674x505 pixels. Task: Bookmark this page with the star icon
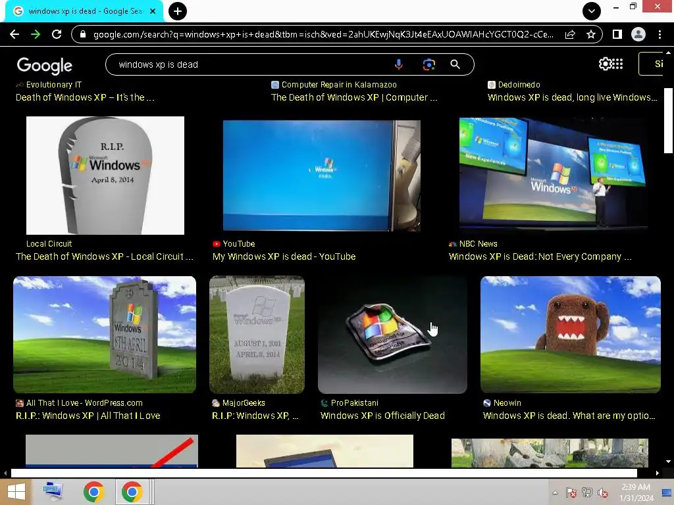click(591, 34)
